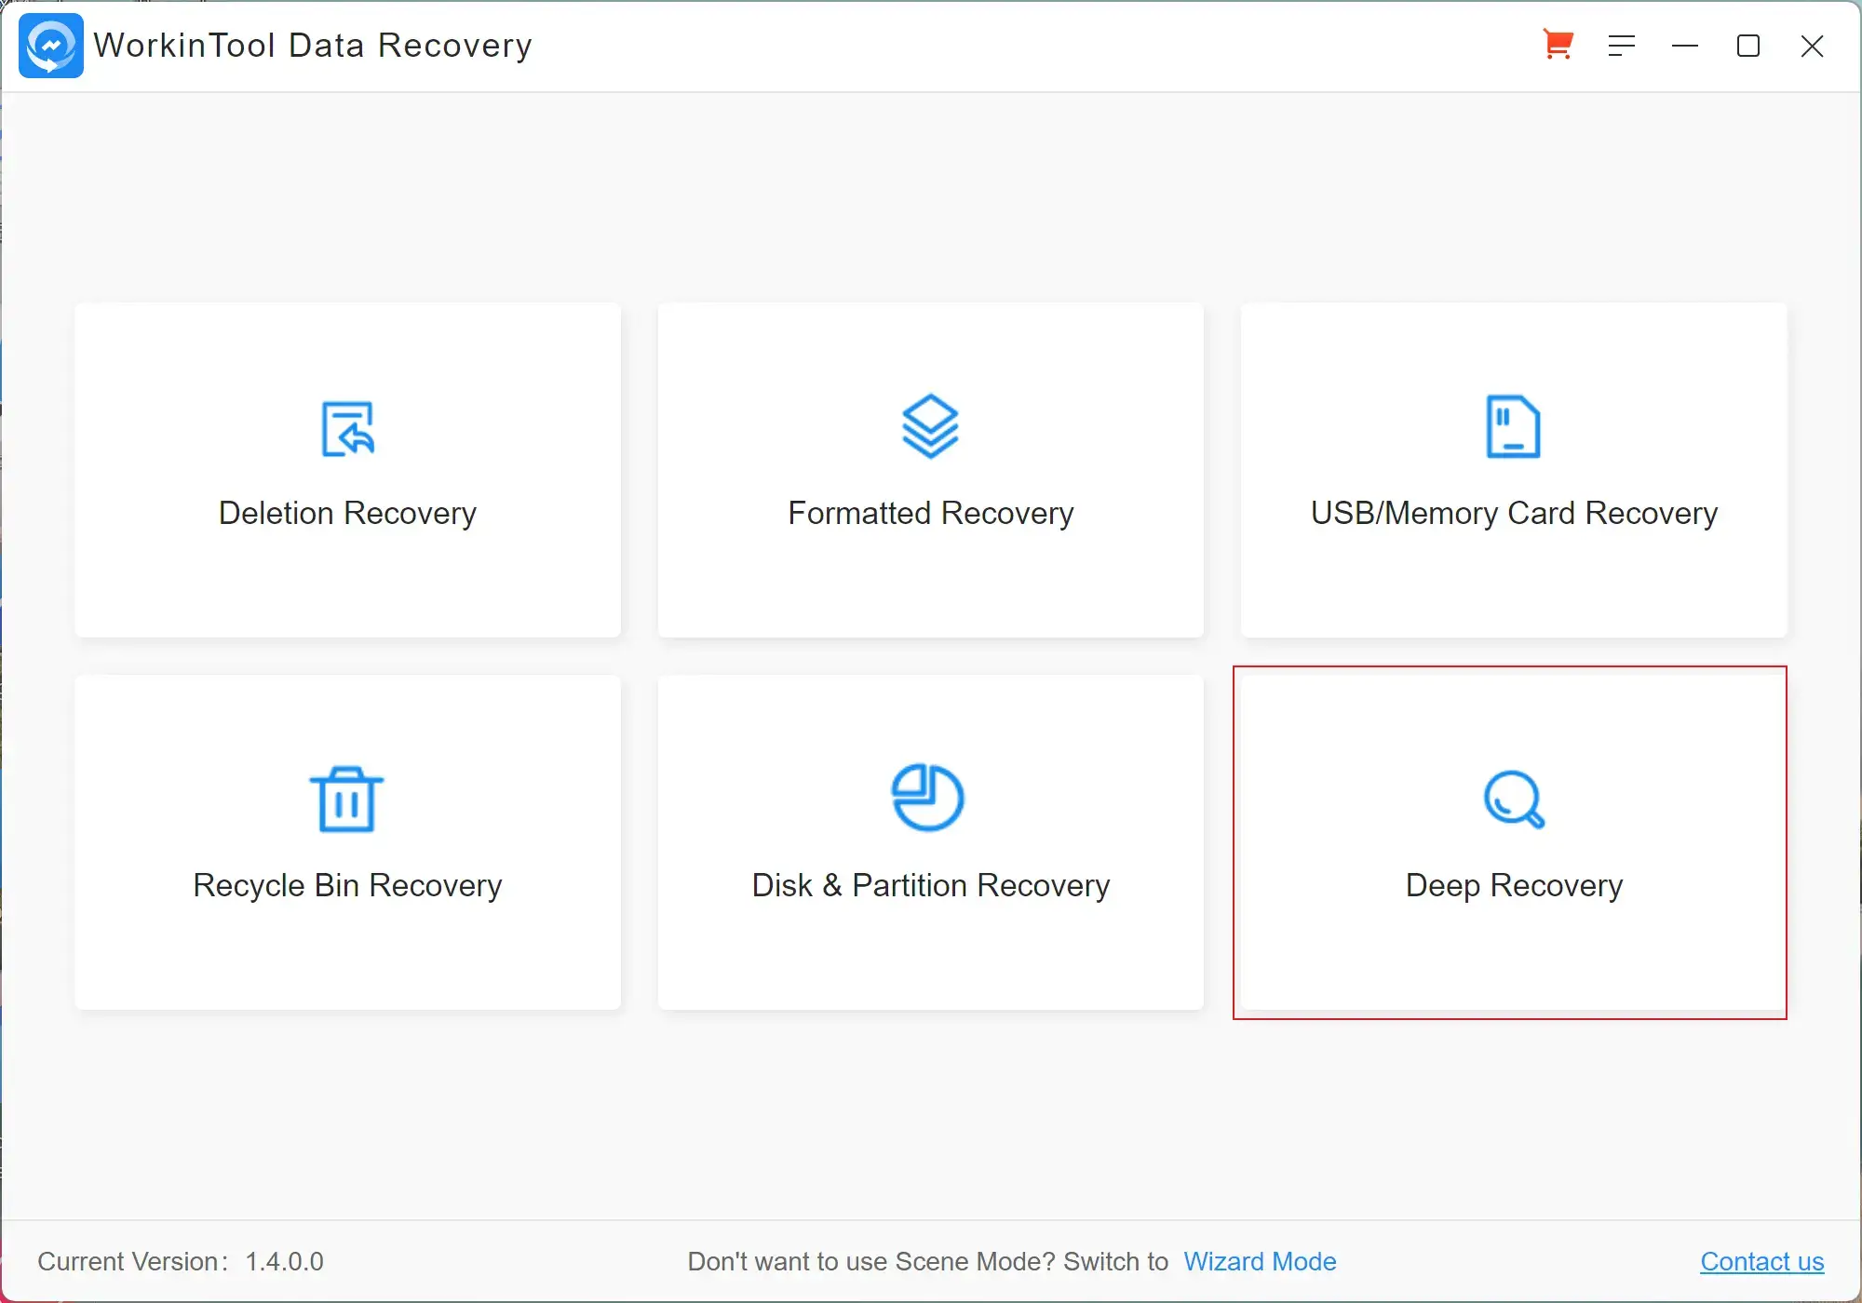Choose Disk & Partition Recovery label

click(x=930, y=885)
